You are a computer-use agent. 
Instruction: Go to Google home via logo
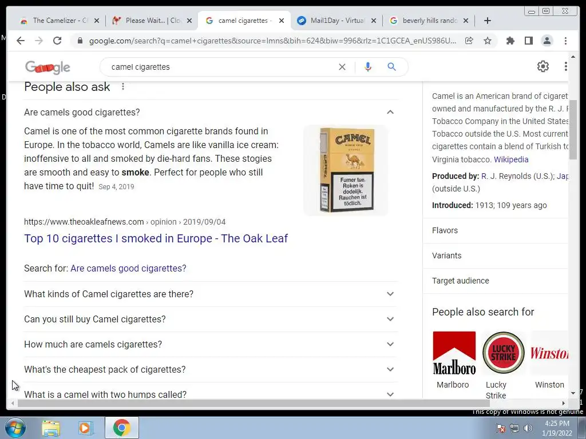coord(47,67)
